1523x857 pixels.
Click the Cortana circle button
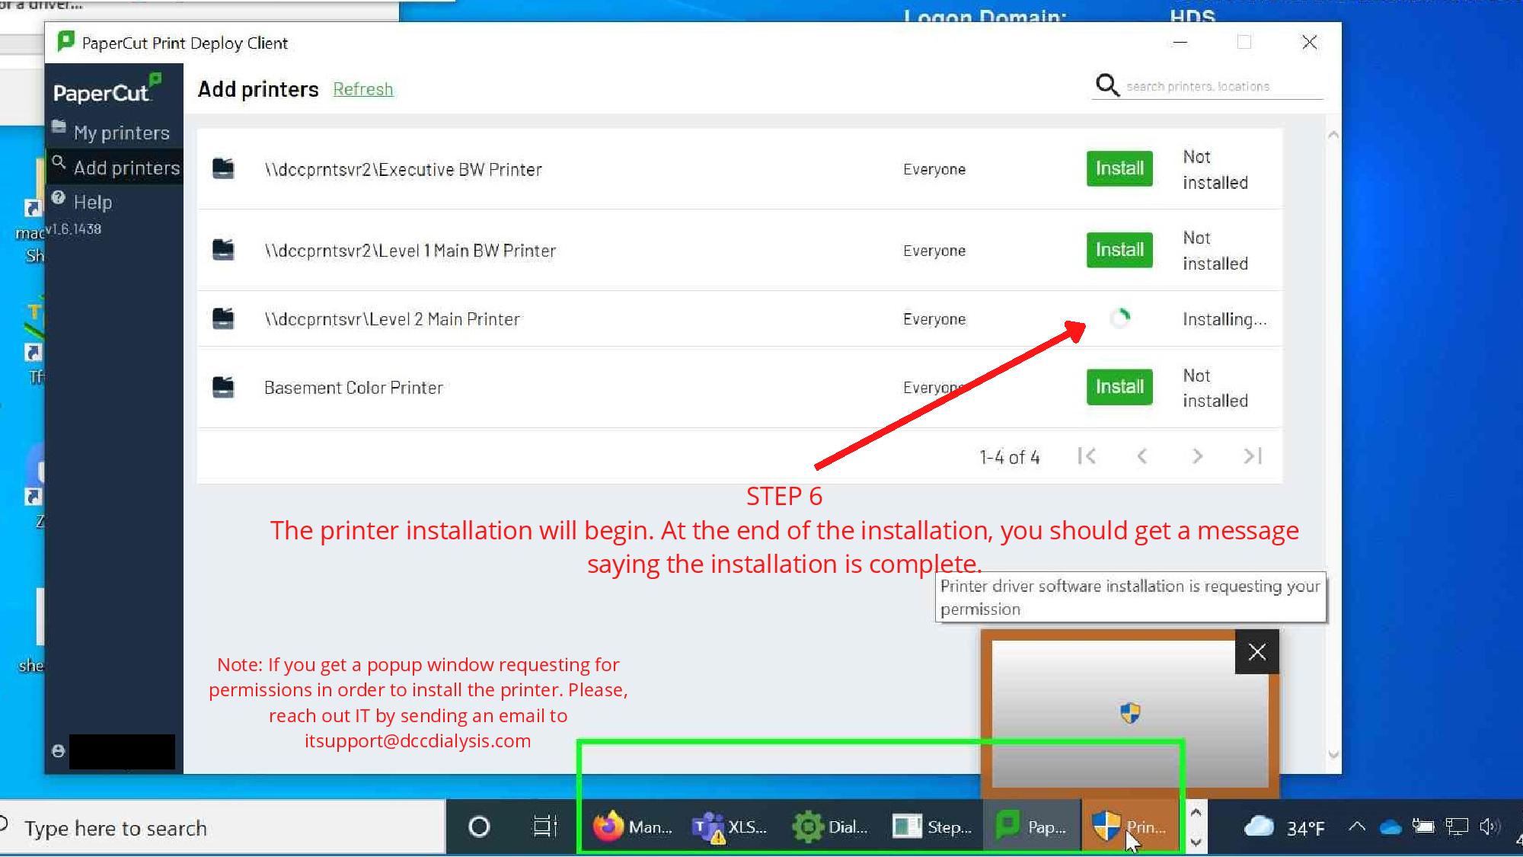[479, 827]
